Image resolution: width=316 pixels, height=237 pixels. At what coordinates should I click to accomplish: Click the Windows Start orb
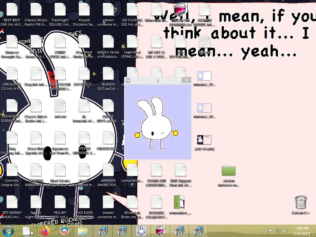(x=8, y=231)
